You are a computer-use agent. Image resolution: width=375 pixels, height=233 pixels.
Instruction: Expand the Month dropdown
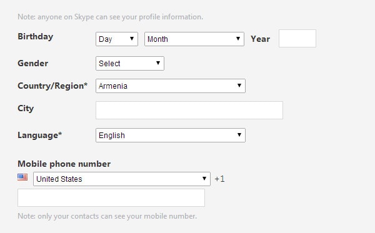tap(194, 39)
